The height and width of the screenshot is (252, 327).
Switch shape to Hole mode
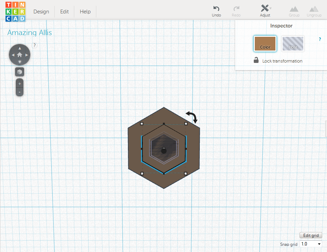[x=293, y=44]
